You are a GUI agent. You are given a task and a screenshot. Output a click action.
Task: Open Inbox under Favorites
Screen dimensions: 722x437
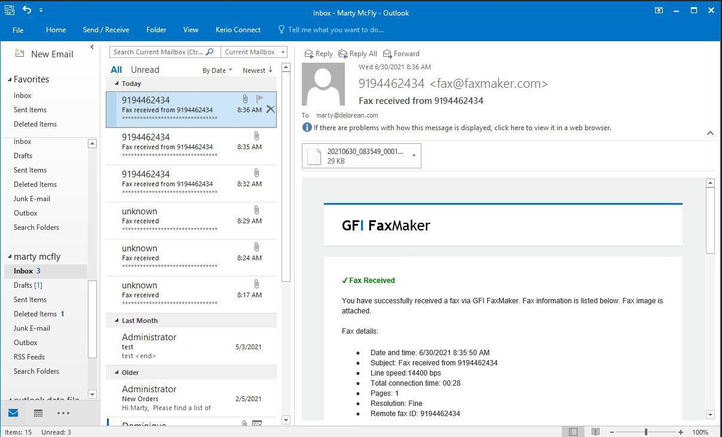(23, 96)
